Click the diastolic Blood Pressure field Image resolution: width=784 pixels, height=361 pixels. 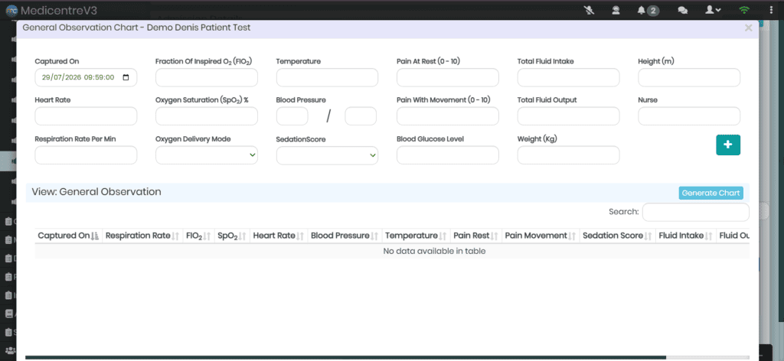[361, 115]
